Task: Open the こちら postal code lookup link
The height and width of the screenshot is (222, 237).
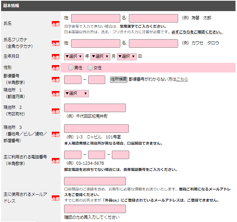Action: (182, 79)
